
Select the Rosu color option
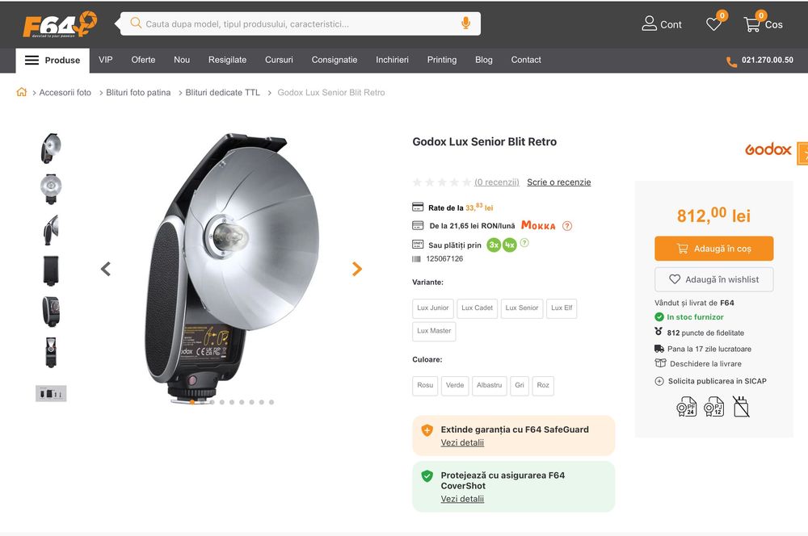pos(425,385)
